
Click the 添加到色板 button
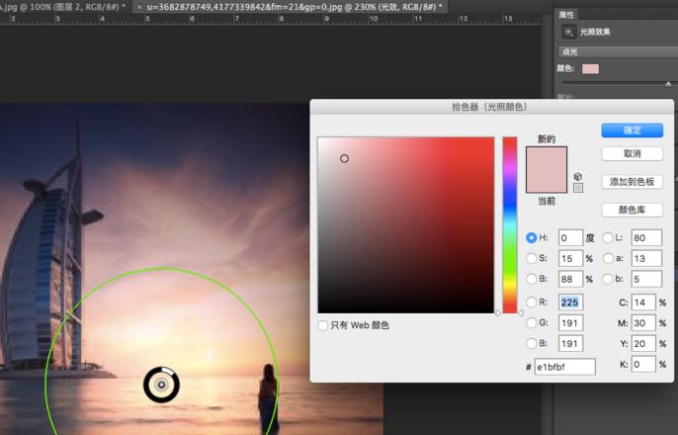pos(632,182)
